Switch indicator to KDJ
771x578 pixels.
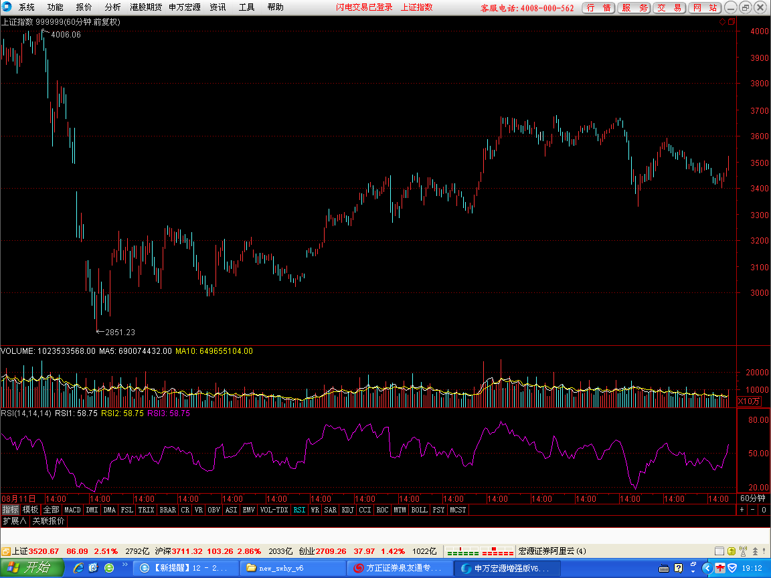pyautogui.click(x=347, y=510)
